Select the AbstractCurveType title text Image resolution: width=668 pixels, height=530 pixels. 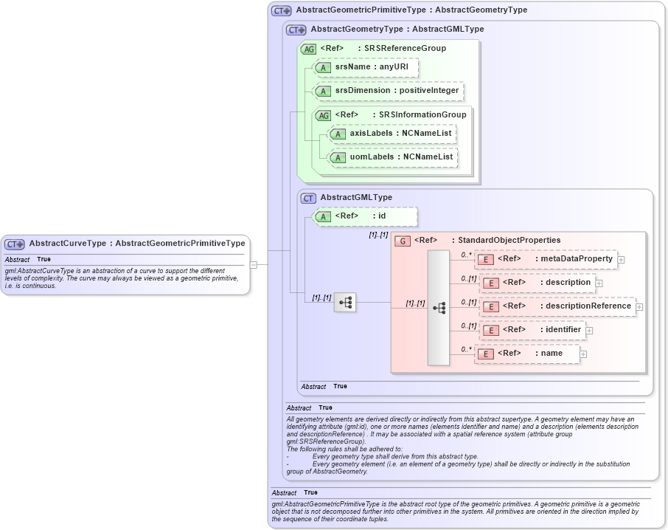tap(137, 244)
